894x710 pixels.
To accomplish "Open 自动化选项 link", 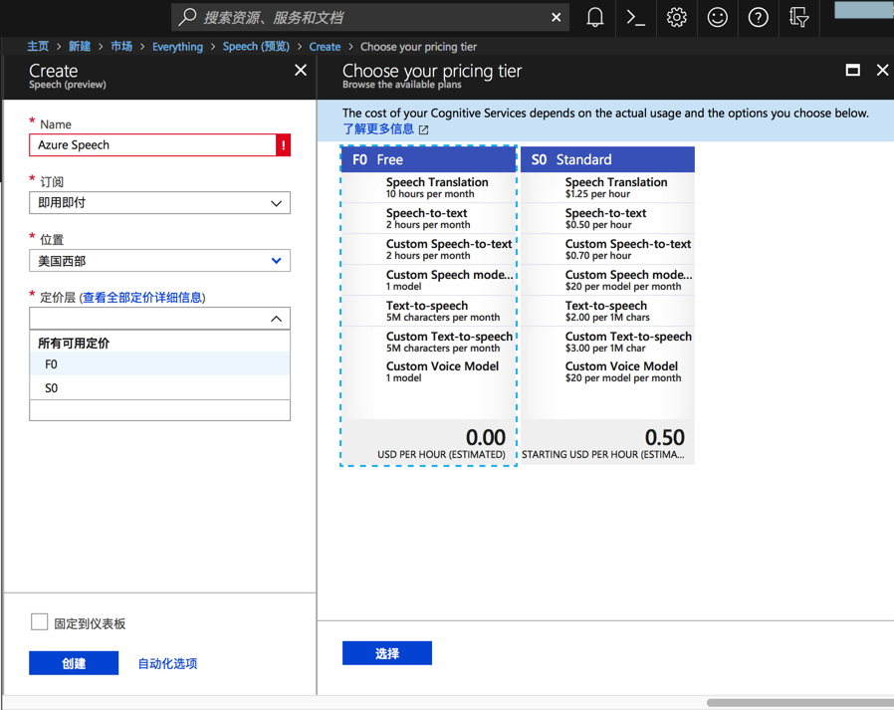I will pos(167,663).
